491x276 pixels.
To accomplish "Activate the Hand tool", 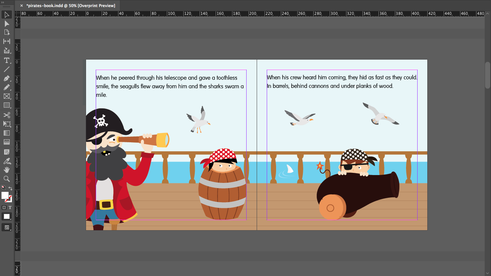I will tap(6, 170).
